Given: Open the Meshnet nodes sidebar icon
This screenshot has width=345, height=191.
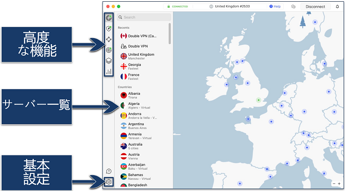Looking at the screenshot, I should [109, 39].
